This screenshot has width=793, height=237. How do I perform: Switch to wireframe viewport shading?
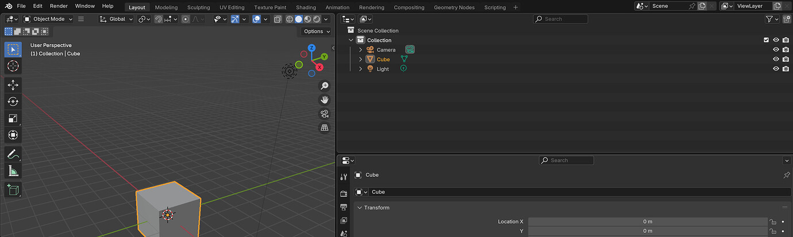pyautogui.click(x=289, y=19)
